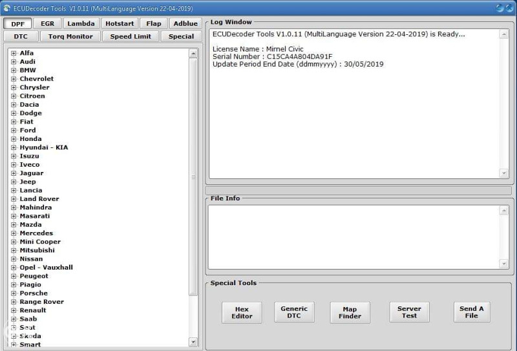Click brand tree scrollbar down arrow
The width and height of the screenshot is (517, 351).
[193, 342]
